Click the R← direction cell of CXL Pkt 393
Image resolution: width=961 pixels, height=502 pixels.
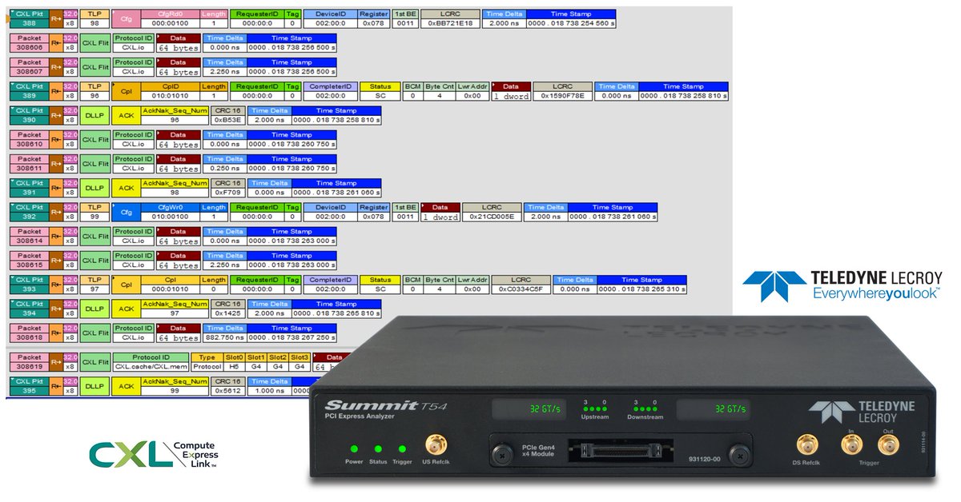click(x=56, y=285)
